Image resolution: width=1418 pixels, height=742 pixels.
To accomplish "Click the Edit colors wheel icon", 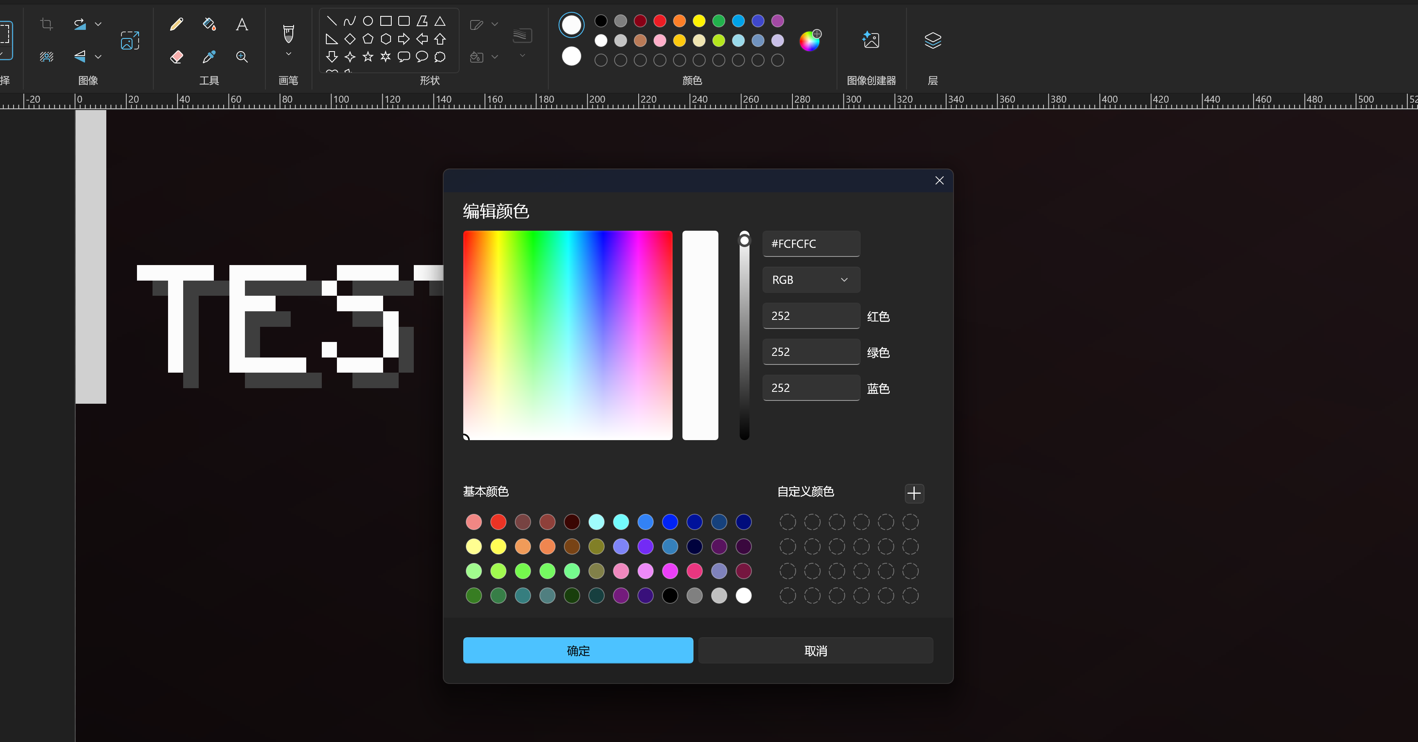I will [x=810, y=41].
